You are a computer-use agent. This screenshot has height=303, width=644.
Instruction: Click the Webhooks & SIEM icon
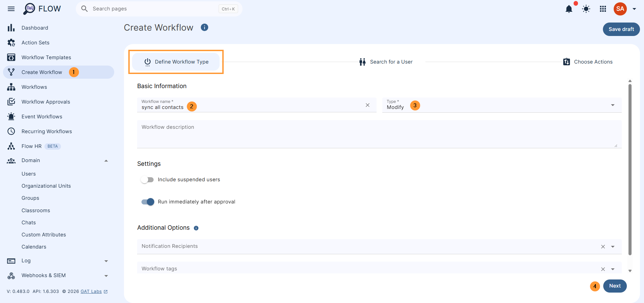[11, 276]
